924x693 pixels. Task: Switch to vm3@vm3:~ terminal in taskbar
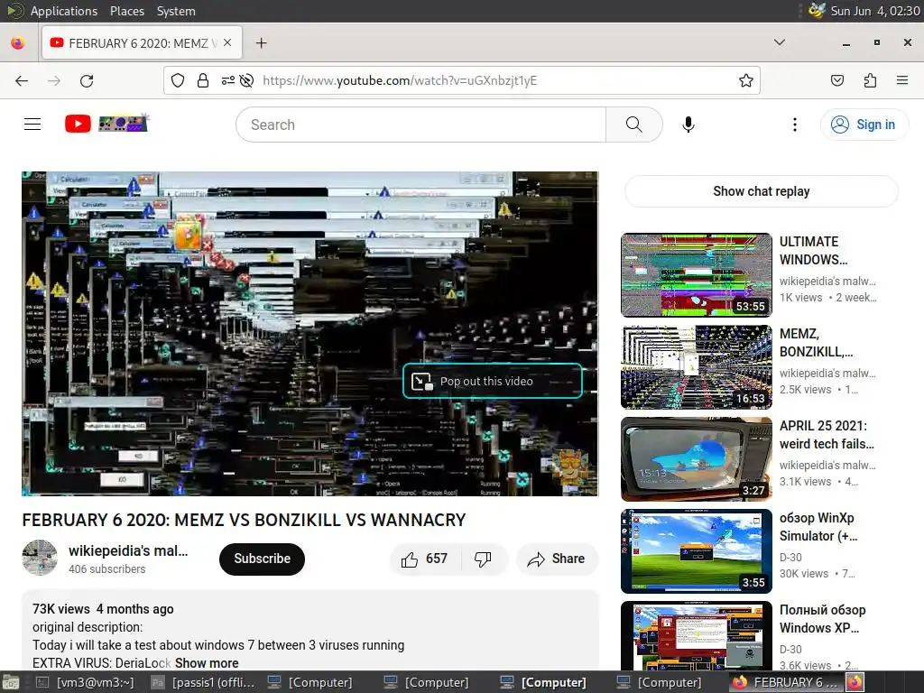coord(86,682)
